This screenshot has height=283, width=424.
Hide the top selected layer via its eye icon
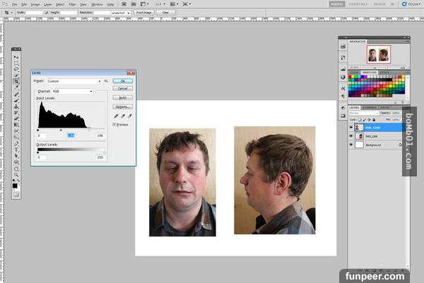click(352, 127)
